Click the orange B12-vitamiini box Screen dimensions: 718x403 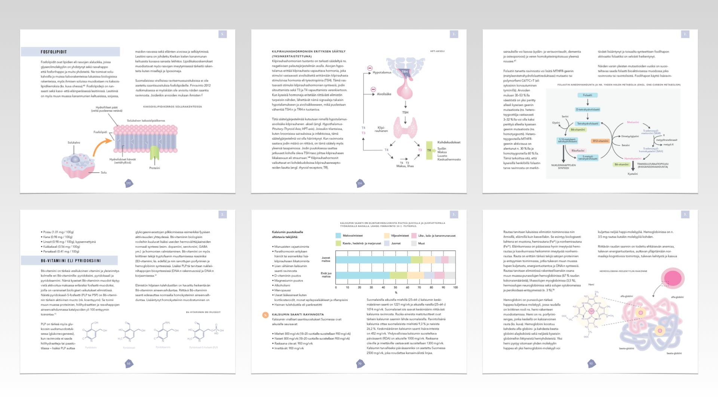(x=600, y=141)
